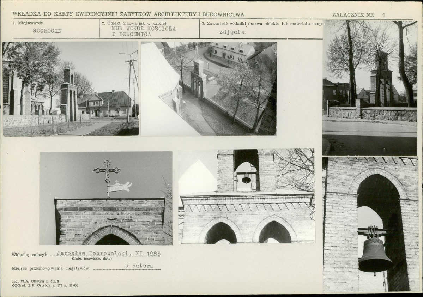
Task: Click the 'Wkładkę założył' label
Action: tap(30, 254)
